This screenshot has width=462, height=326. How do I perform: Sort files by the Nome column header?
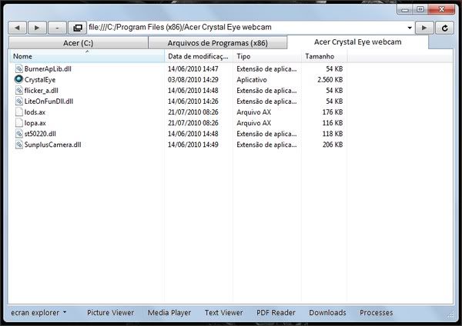click(x=87, y=56)
